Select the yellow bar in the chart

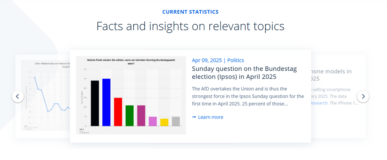[164, 122]
